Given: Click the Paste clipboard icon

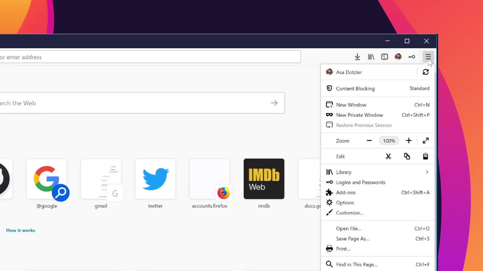Looking at the screenshot, I should click(x=425, y=156).
